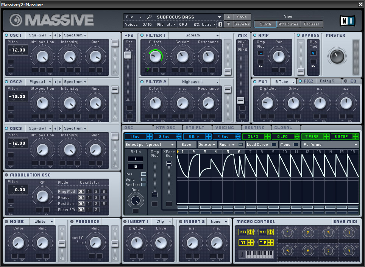Click the SAVE MIDI button
Image resolution: width=365 pixels, height=267 pixels.
tap(345, 222)
